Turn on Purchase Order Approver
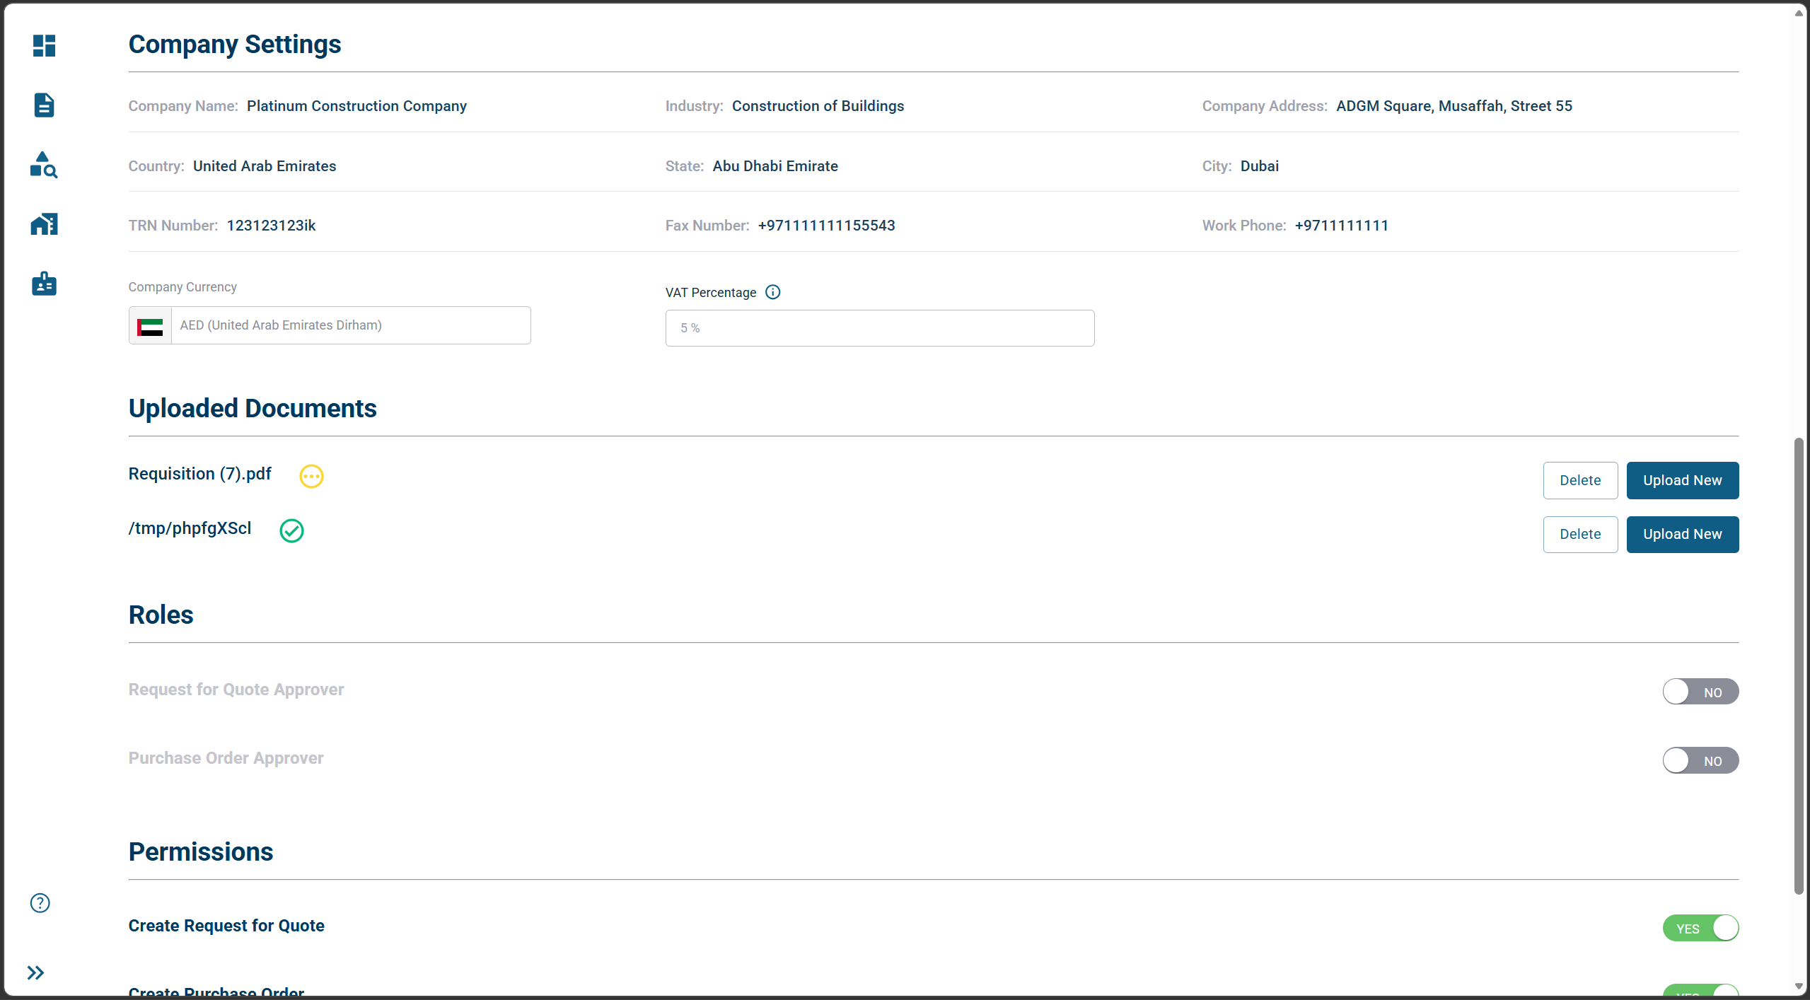Viewport: 1810px width, 1000px height. [1700, 760]
